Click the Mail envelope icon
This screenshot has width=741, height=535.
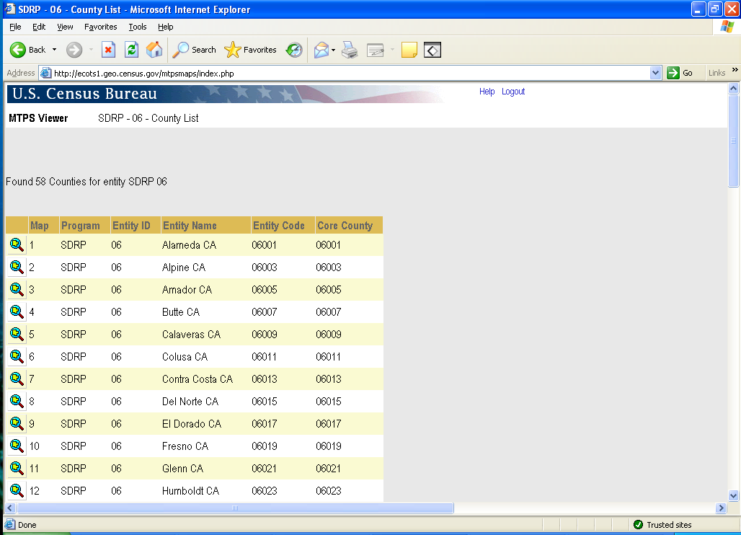point(321,50)
